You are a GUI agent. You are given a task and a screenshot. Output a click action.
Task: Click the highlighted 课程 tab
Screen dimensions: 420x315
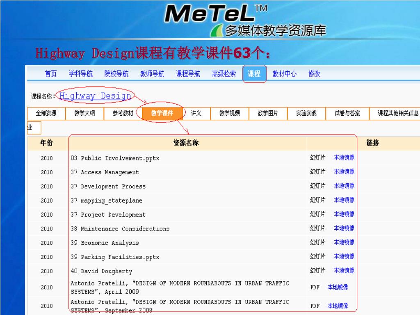pos(254,74)
